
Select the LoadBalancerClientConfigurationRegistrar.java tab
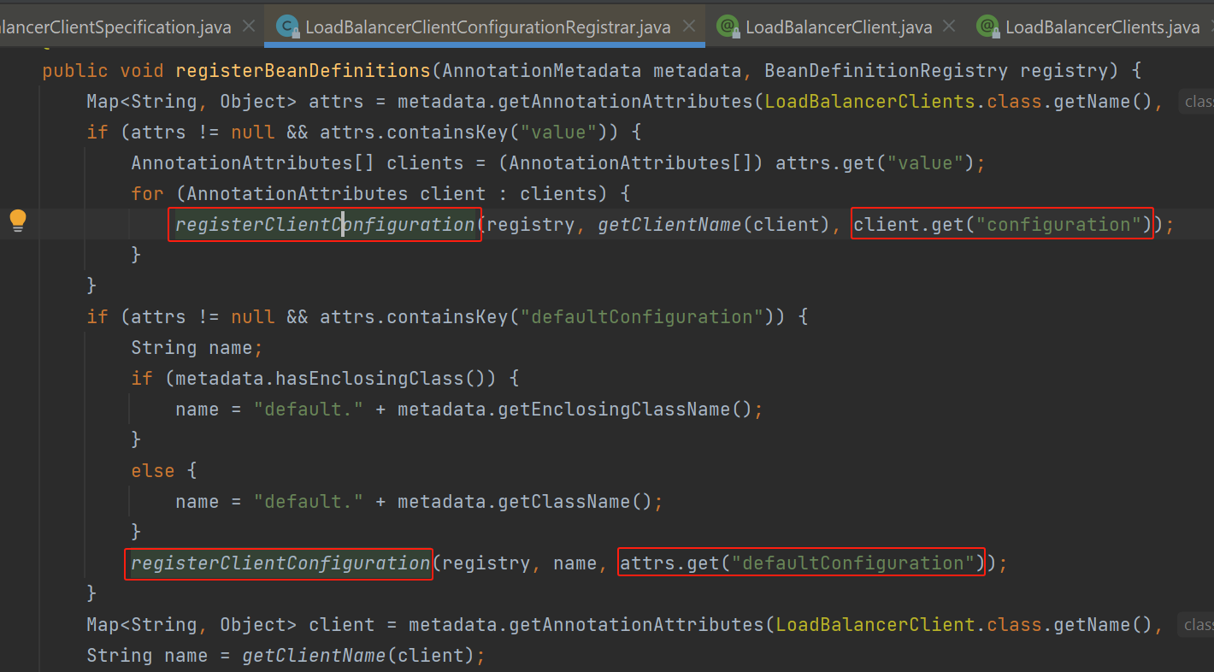click(487, 27)
